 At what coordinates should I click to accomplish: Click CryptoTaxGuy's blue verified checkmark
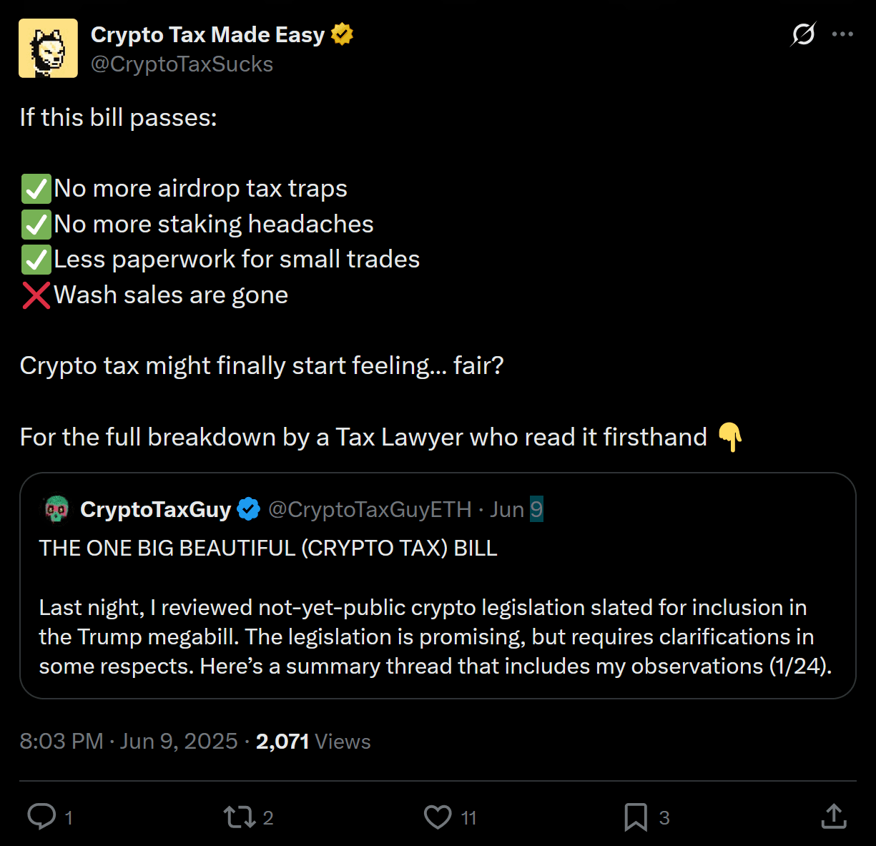pos(248,509)
